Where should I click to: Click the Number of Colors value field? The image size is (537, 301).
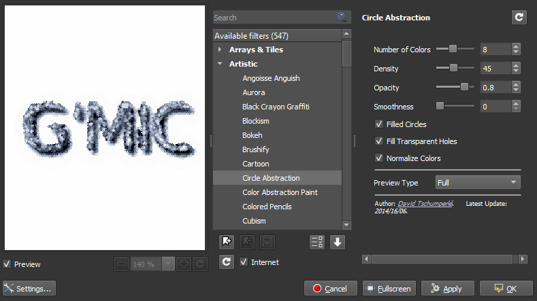point(496,49)
